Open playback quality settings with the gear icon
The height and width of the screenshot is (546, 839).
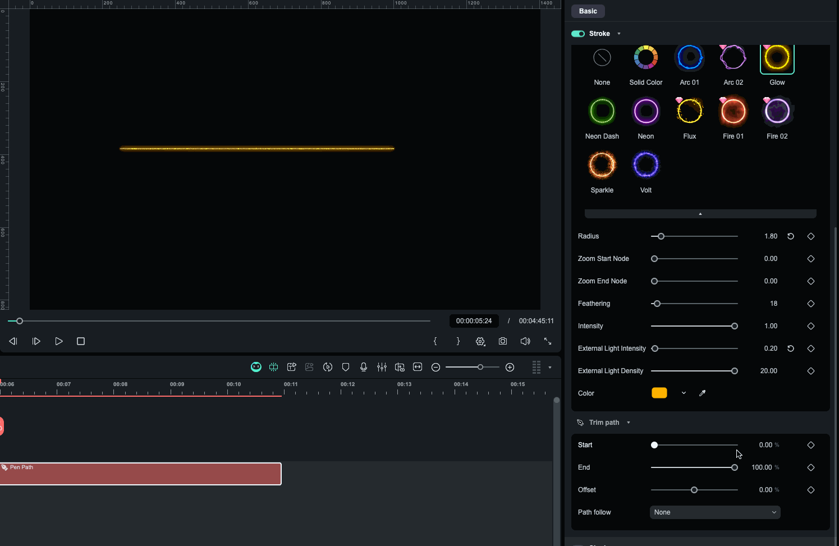pyautogui.click(x=480, y=341)
